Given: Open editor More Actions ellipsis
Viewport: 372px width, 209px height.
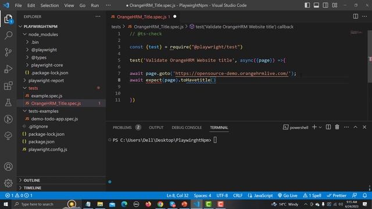Looking at the screenshot, I should [x=364, y=16].
